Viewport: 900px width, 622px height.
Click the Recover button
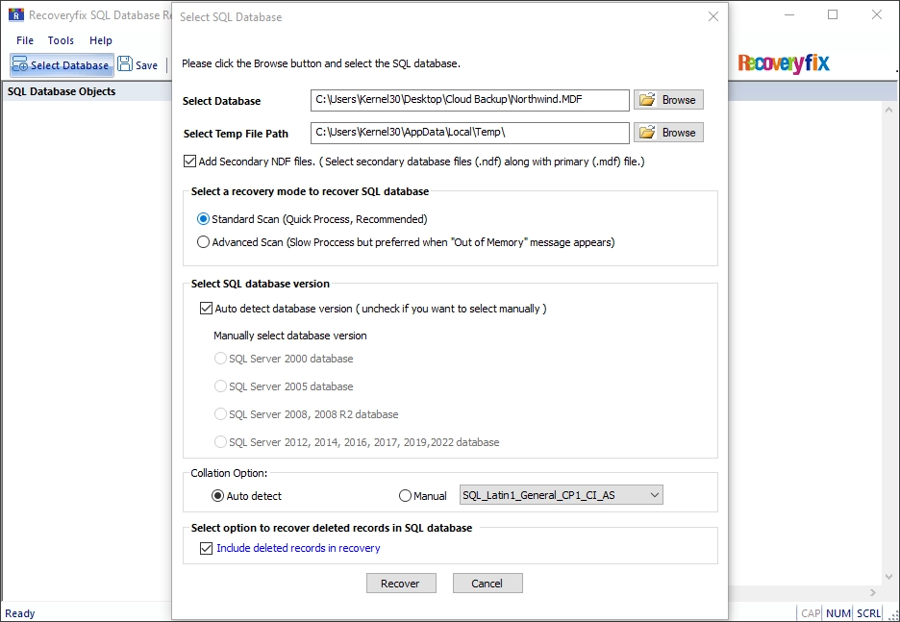point(401,583)
